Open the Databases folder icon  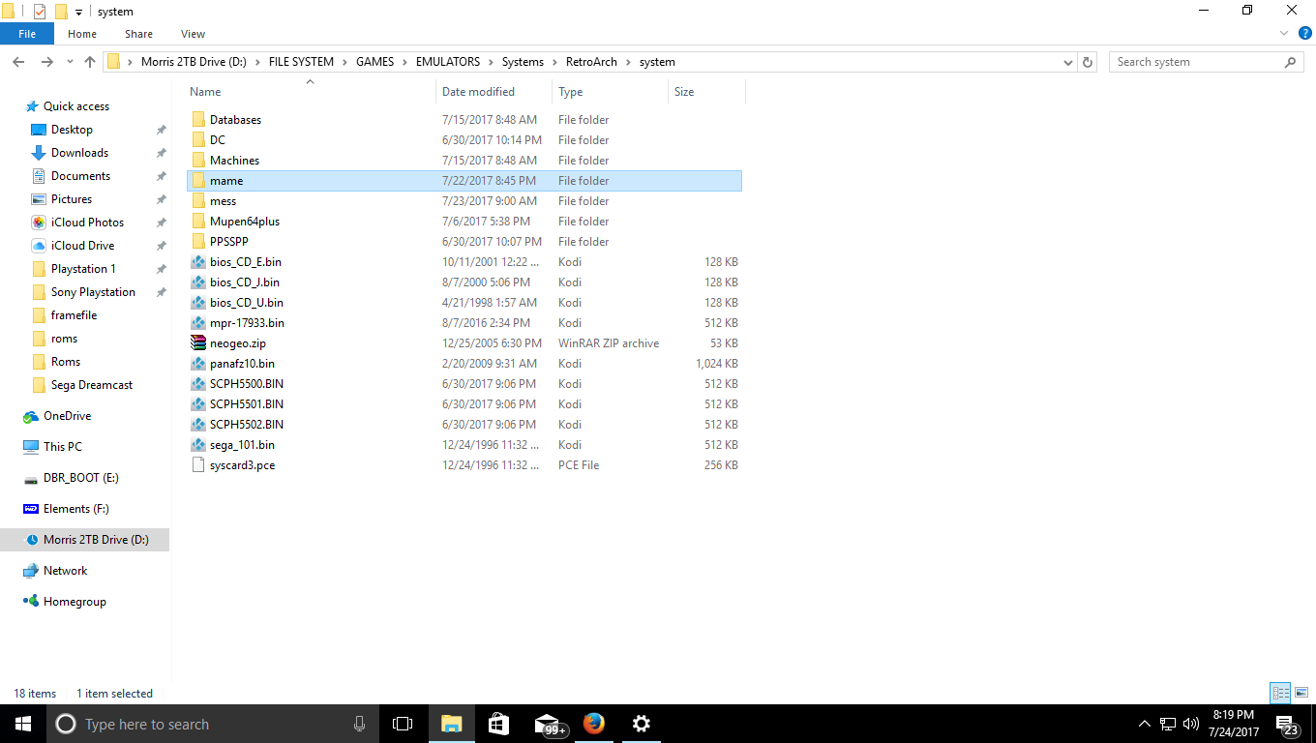pyautogui.click(x=198, y=120)
